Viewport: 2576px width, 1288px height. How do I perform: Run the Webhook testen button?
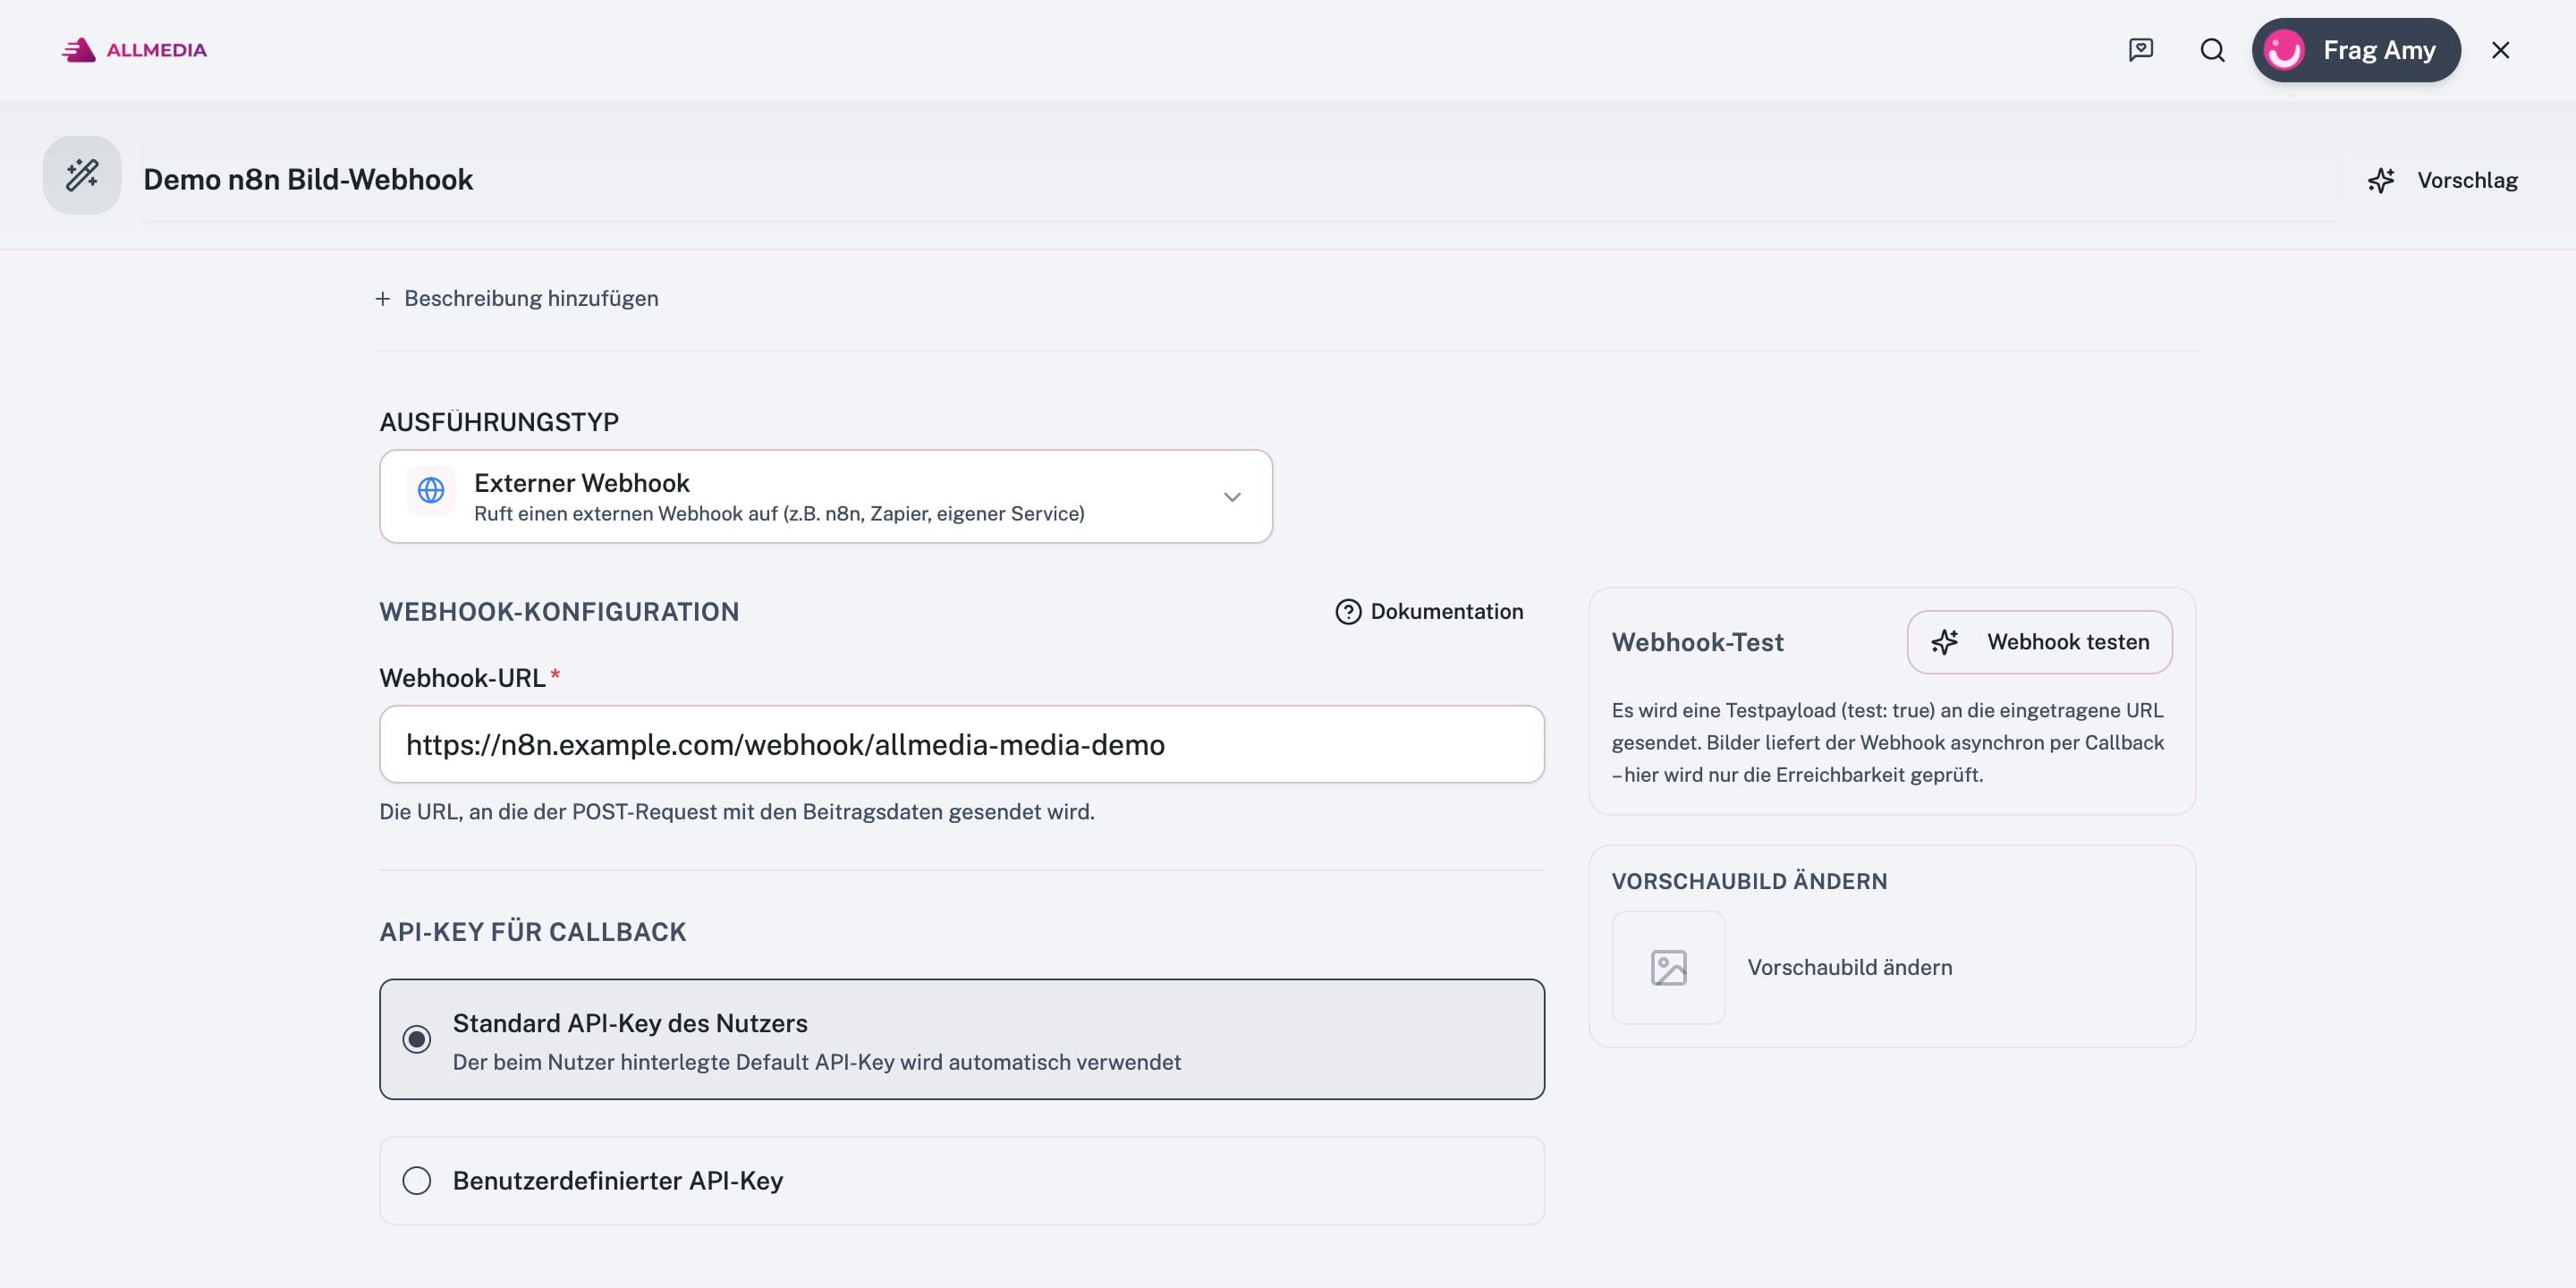(x=2039, y=642)
